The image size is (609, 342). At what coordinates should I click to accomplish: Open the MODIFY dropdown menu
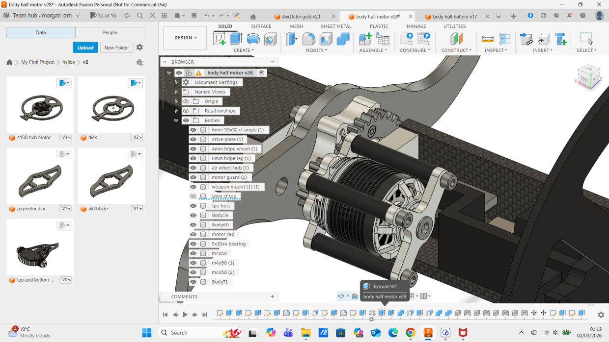coord(317,50)
